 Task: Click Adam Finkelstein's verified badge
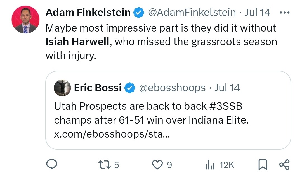coord(139,13)
